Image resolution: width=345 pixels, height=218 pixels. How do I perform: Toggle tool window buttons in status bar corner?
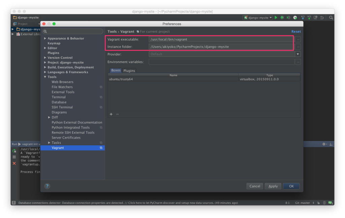[x=13, y=203]
